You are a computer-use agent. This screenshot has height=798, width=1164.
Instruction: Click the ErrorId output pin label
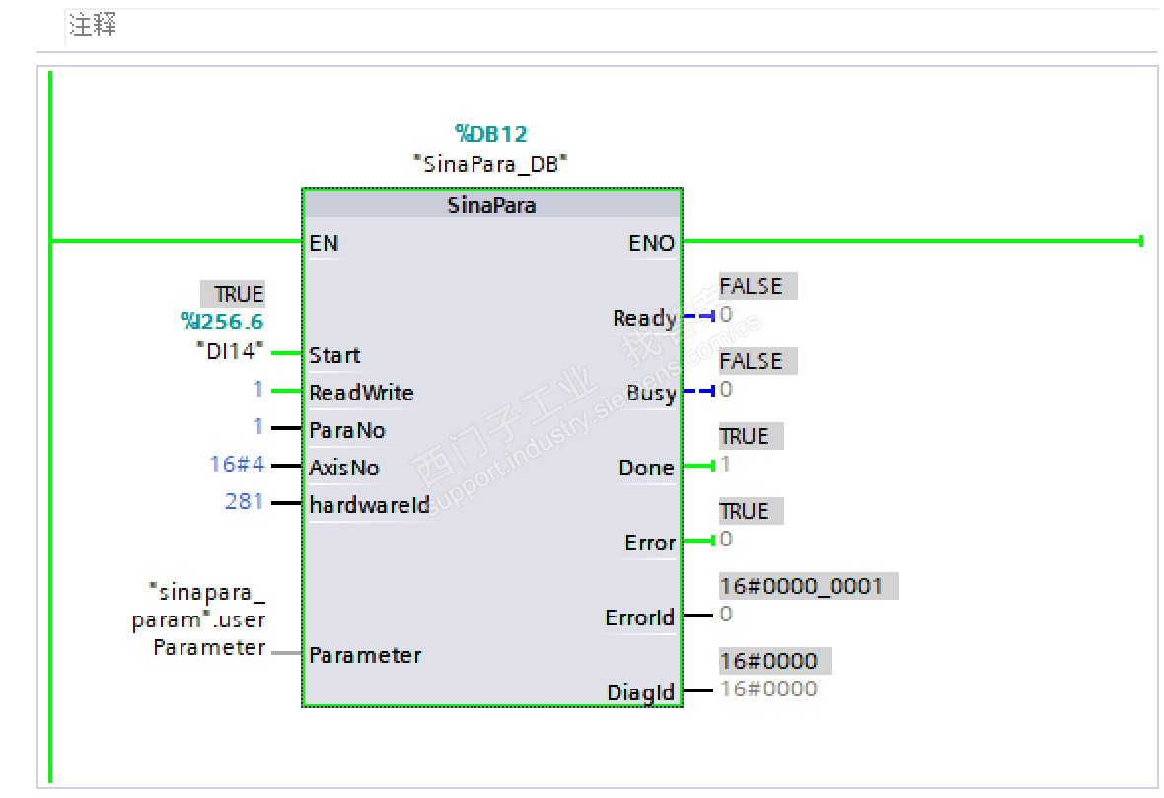coord(639,617)
